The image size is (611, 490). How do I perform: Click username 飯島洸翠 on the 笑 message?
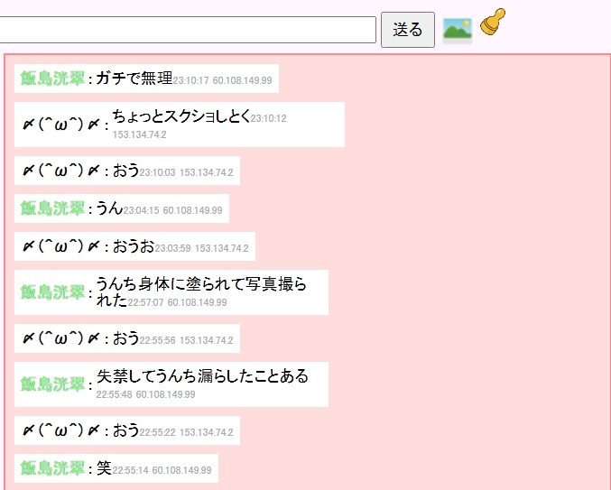[x=53, y=468]
